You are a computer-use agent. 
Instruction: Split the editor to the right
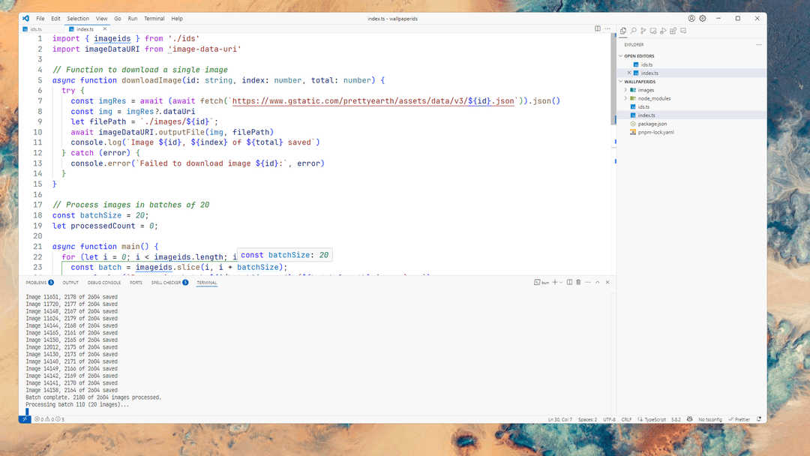(598, 28)
